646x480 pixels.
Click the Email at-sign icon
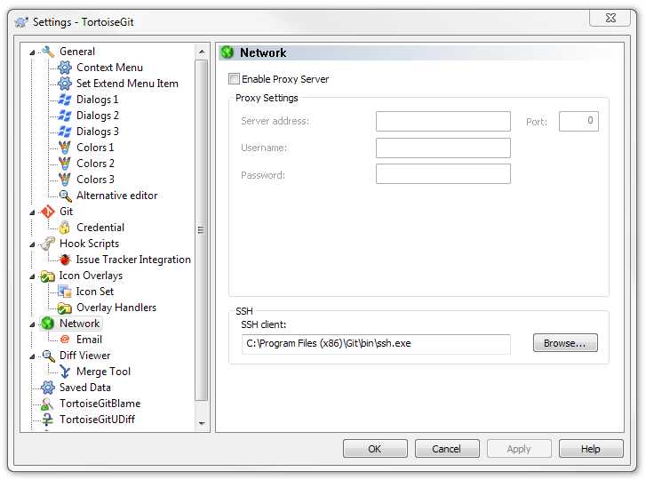tap(65, 340)
